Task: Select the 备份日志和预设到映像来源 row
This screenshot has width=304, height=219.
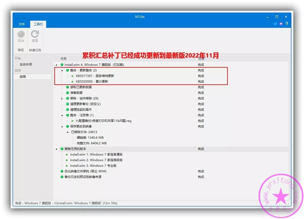Action: pos(83,177)
